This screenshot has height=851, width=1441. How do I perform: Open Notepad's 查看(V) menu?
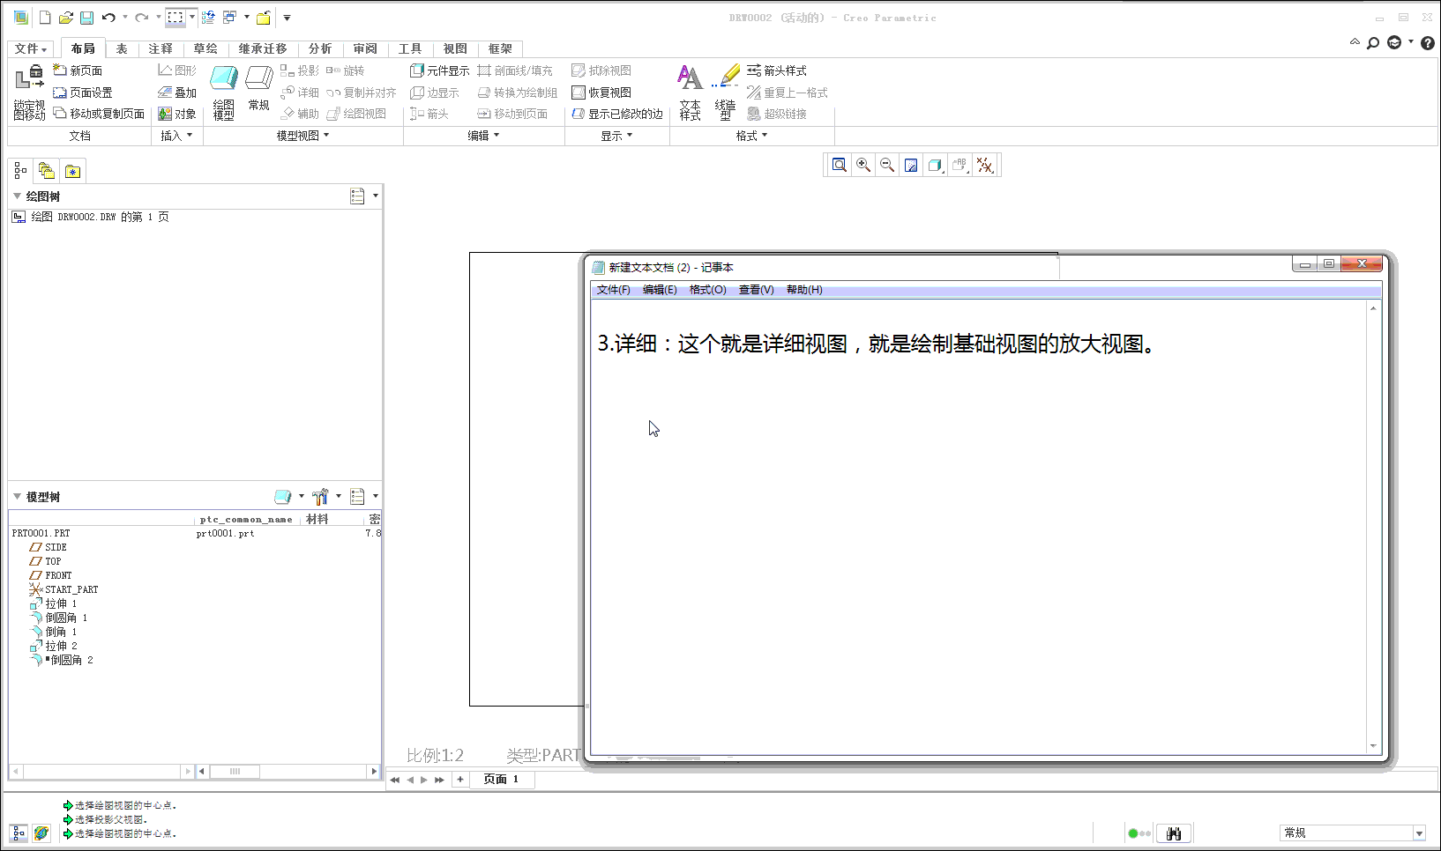pos(756,290)
